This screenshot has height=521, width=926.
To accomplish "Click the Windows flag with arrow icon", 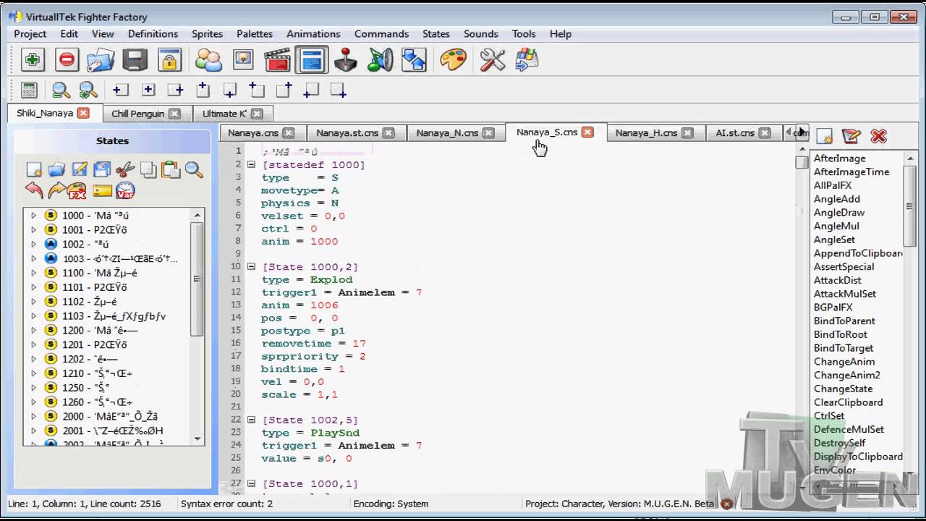I will tap(527, 60).
